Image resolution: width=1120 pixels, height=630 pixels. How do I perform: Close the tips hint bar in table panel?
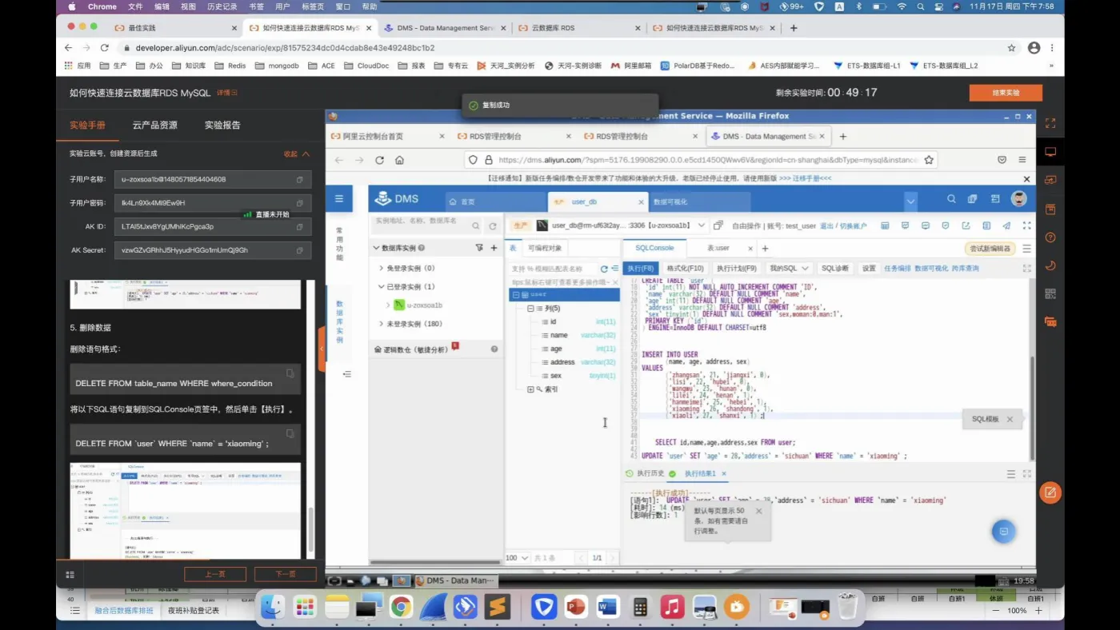(x=614, y=282)
